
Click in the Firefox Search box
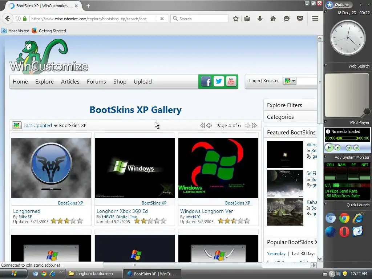(199, 19)
